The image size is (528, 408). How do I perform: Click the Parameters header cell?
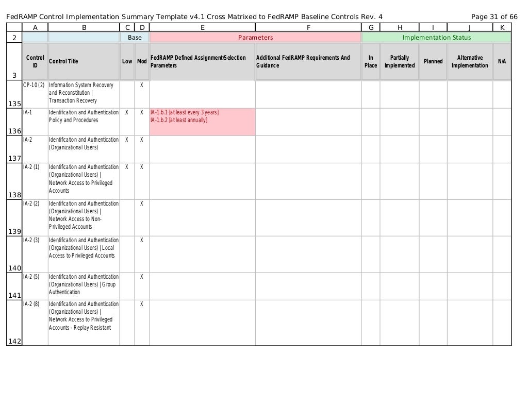(x=256, y=37)
